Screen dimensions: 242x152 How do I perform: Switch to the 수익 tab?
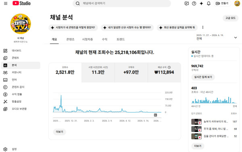(x=104, y=39)
